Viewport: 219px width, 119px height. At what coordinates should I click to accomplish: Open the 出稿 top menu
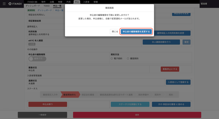[x=52, y=2]
